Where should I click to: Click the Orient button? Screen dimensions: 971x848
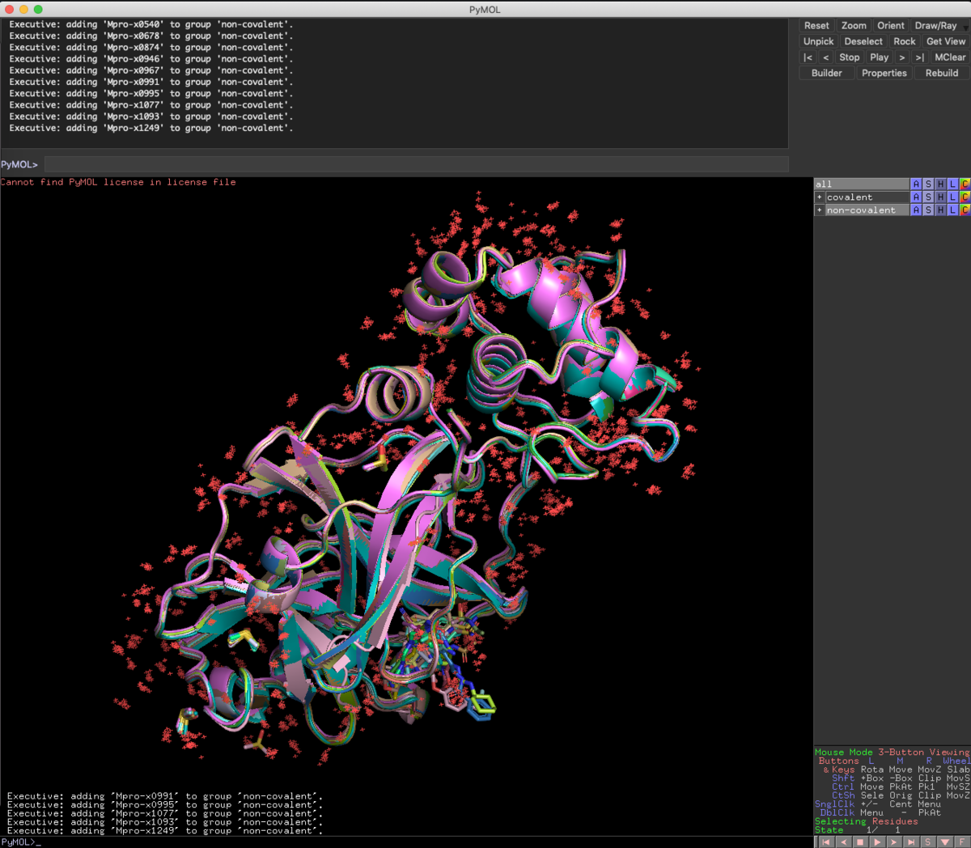(x=891, y=26)
